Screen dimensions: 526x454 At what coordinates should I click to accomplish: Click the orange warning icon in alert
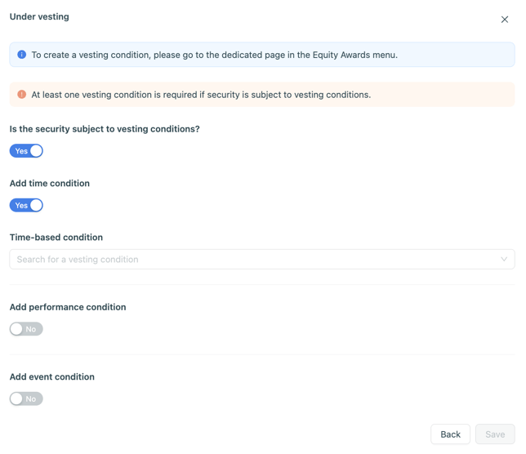pos(22,95)
